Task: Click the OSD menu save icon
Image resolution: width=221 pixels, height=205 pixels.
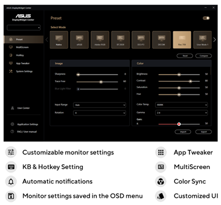Action: click(11, 196)
